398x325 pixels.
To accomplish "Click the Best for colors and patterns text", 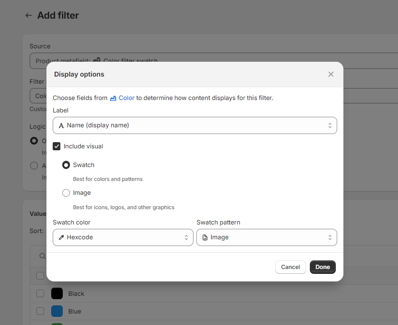I will tap(108, 179).
